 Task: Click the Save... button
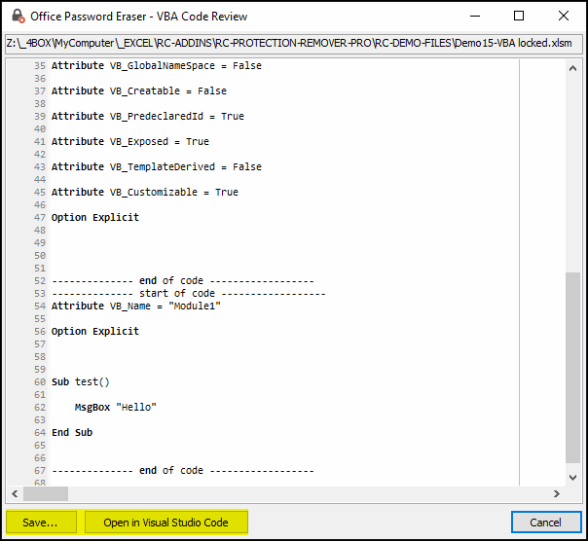point(41,522)
